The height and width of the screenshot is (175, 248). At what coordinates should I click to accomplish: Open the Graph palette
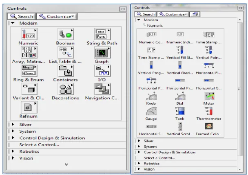[x=102, y=52]
